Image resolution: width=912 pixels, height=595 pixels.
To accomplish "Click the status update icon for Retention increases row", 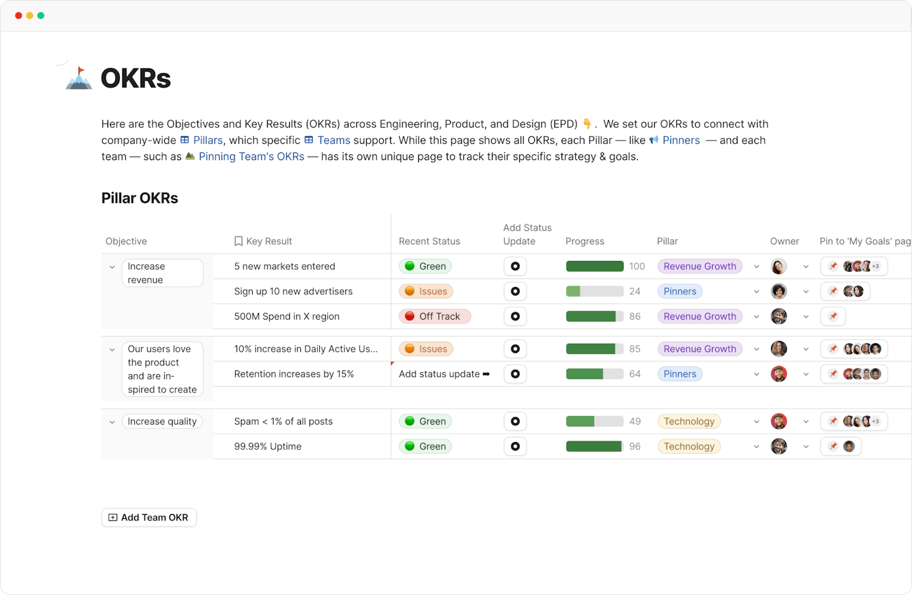I will point(515,374).
